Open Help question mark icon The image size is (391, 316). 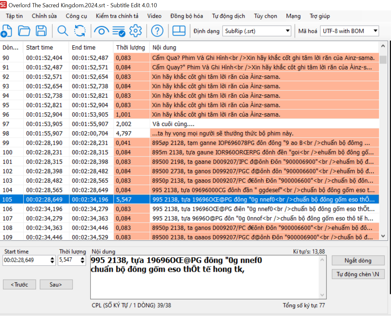click(157, 31)
